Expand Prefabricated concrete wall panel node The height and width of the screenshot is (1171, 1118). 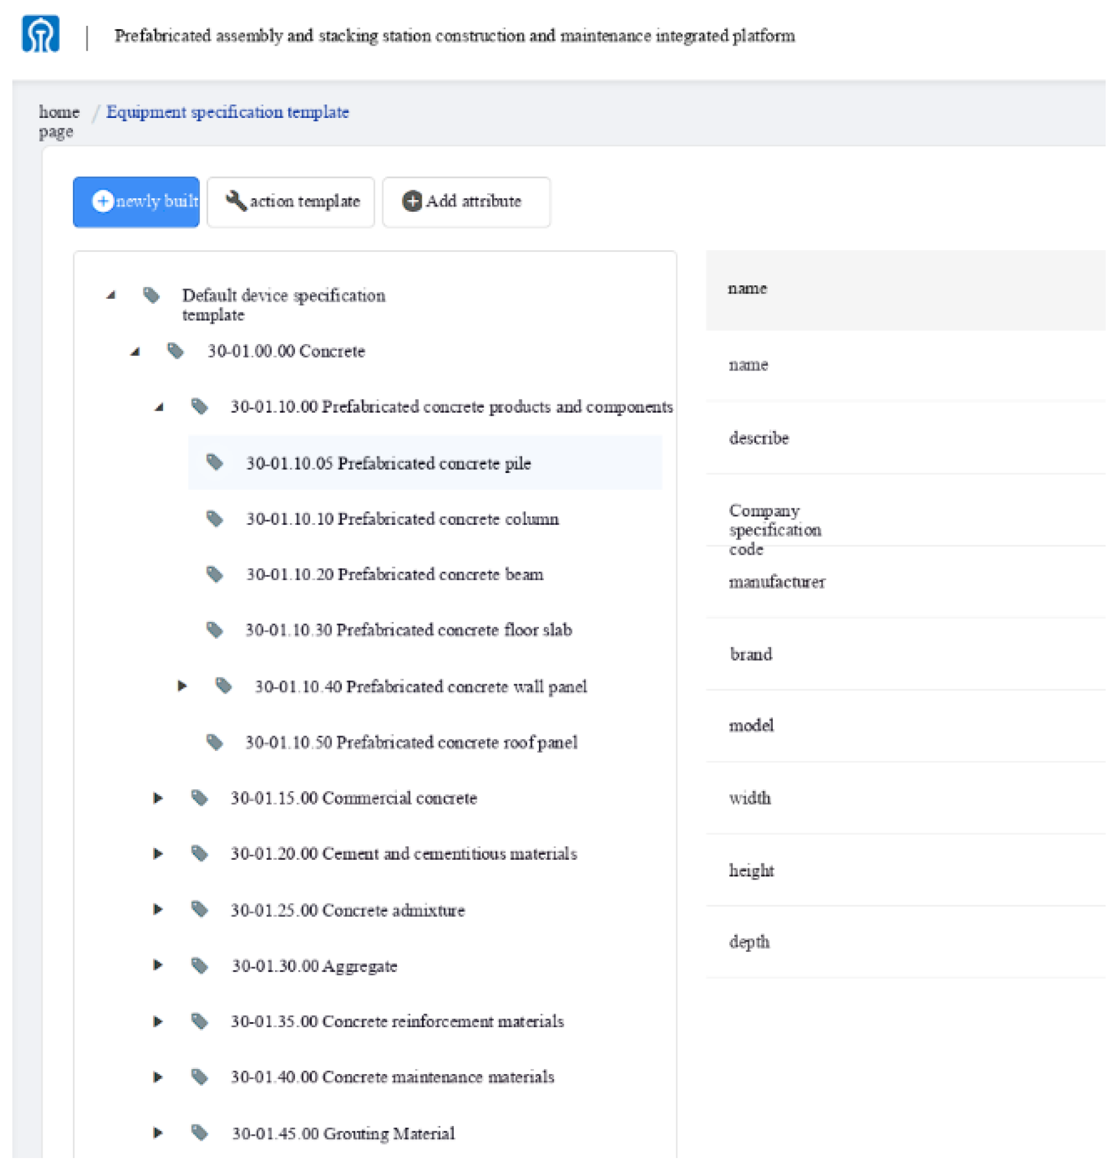[182, 686]
